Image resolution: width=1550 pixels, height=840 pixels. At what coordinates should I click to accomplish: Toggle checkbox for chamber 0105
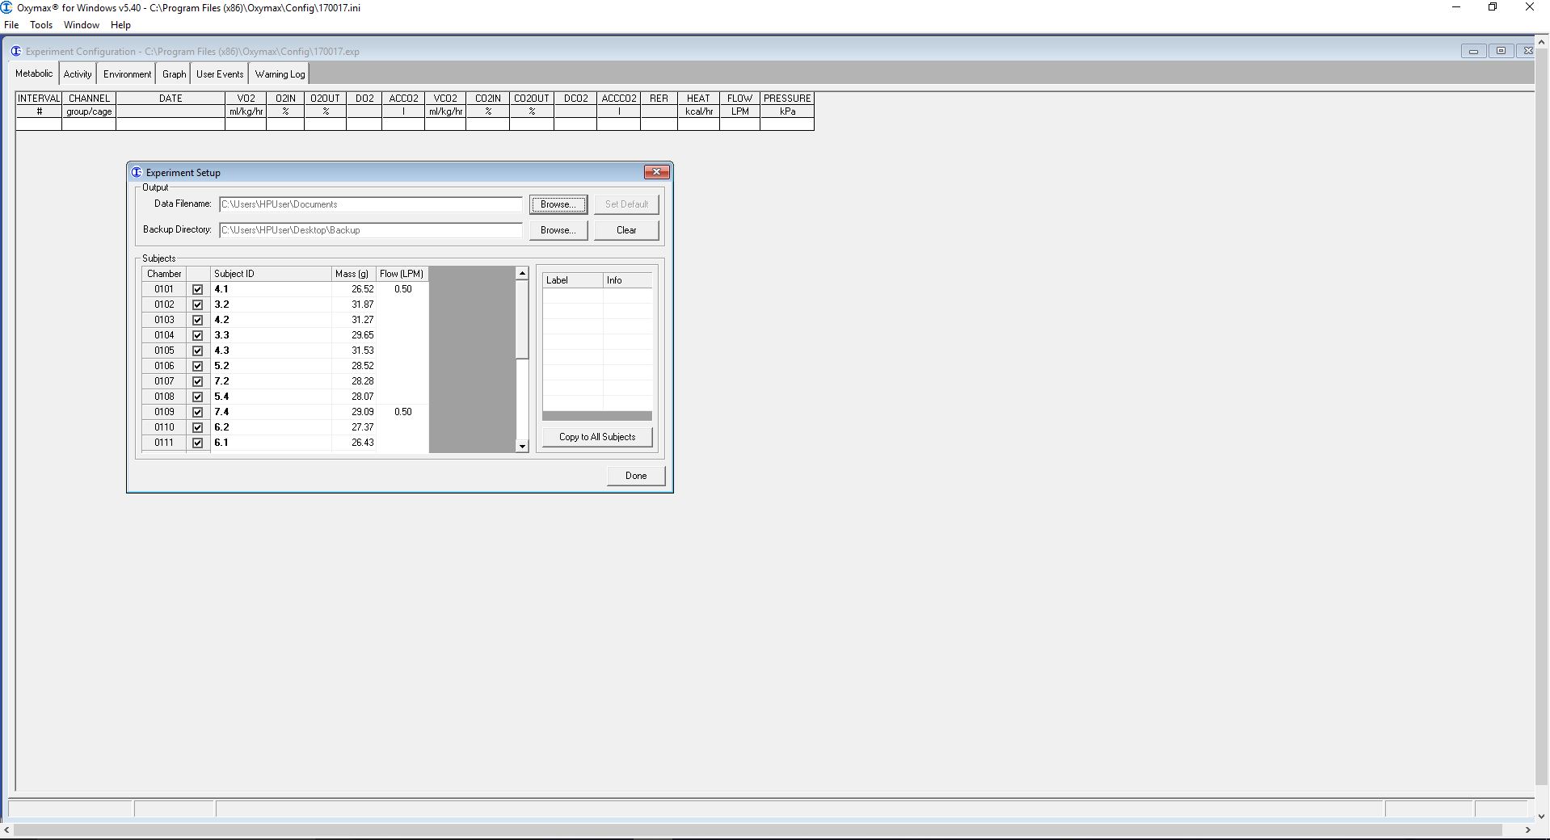(197, 351)
